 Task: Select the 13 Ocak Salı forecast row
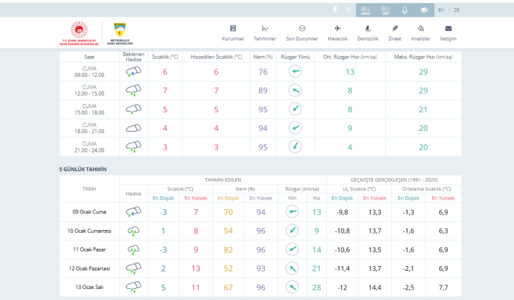[89, 287]
